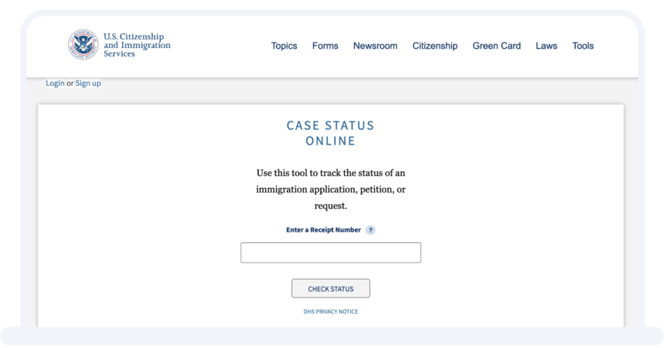The image size is (664, 348).
Task: Click the Sign up link
Action: (x=88, y=83)
